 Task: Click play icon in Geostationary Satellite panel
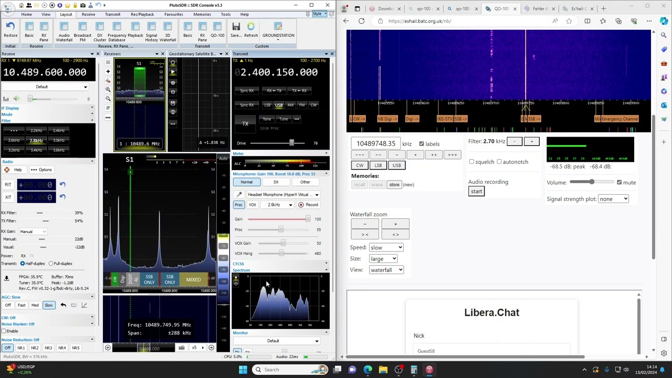173,72
